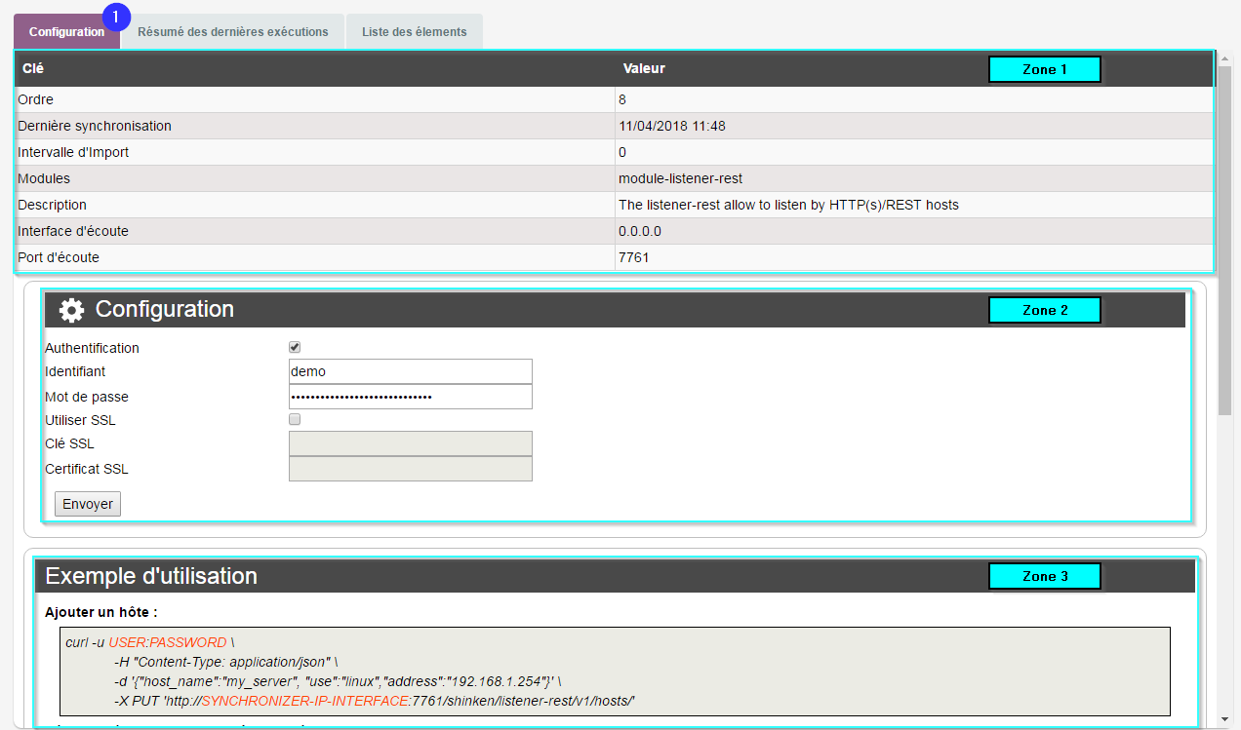Click the Zone 1 label

(1044, 69)
